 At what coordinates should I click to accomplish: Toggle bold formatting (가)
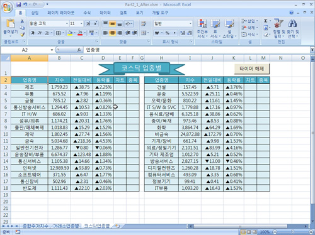pyautogui.click(x=33, y=33)
